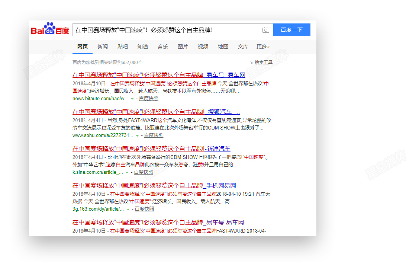Open 百度快照 for k.sina.com.cn result
The image size is (406, 262).
[x=144, y=172]
